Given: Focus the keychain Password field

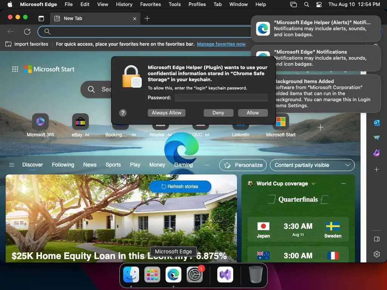Looking at the screenshot, I should pos(221,98).
